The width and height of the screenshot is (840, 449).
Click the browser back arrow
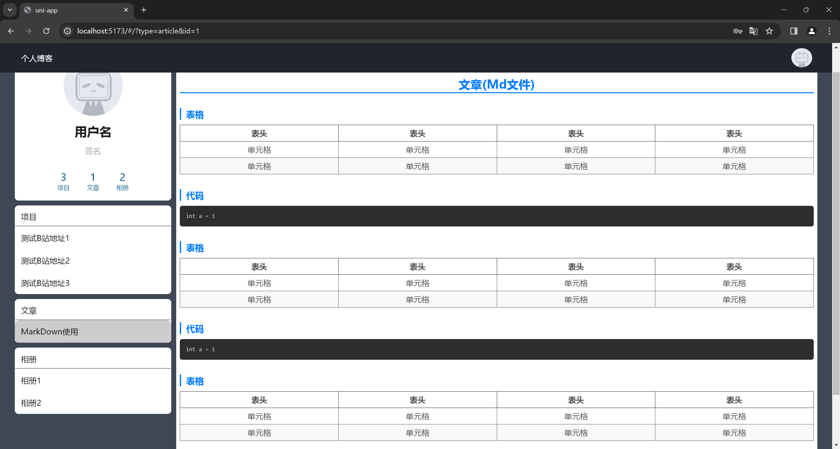pos(11,31)
